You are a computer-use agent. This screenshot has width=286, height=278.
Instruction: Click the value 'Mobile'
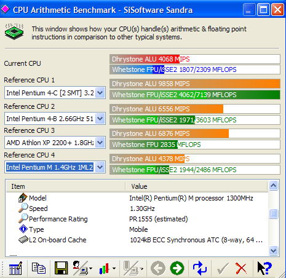point(138,229)
